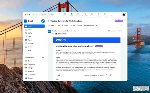The height and width of the screenshot is (93, 150).
Task: Select the Inbox folder
Action: (34, 26)
